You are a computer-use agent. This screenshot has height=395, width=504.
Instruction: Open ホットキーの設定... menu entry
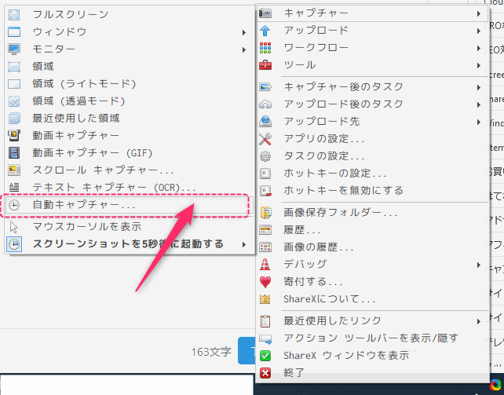pos(373,174)
